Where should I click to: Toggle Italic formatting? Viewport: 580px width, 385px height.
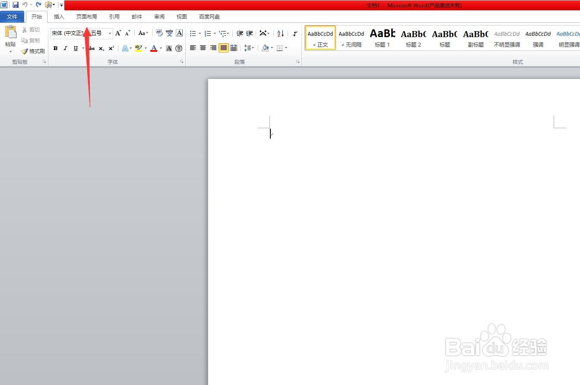(x=65, y=48)
